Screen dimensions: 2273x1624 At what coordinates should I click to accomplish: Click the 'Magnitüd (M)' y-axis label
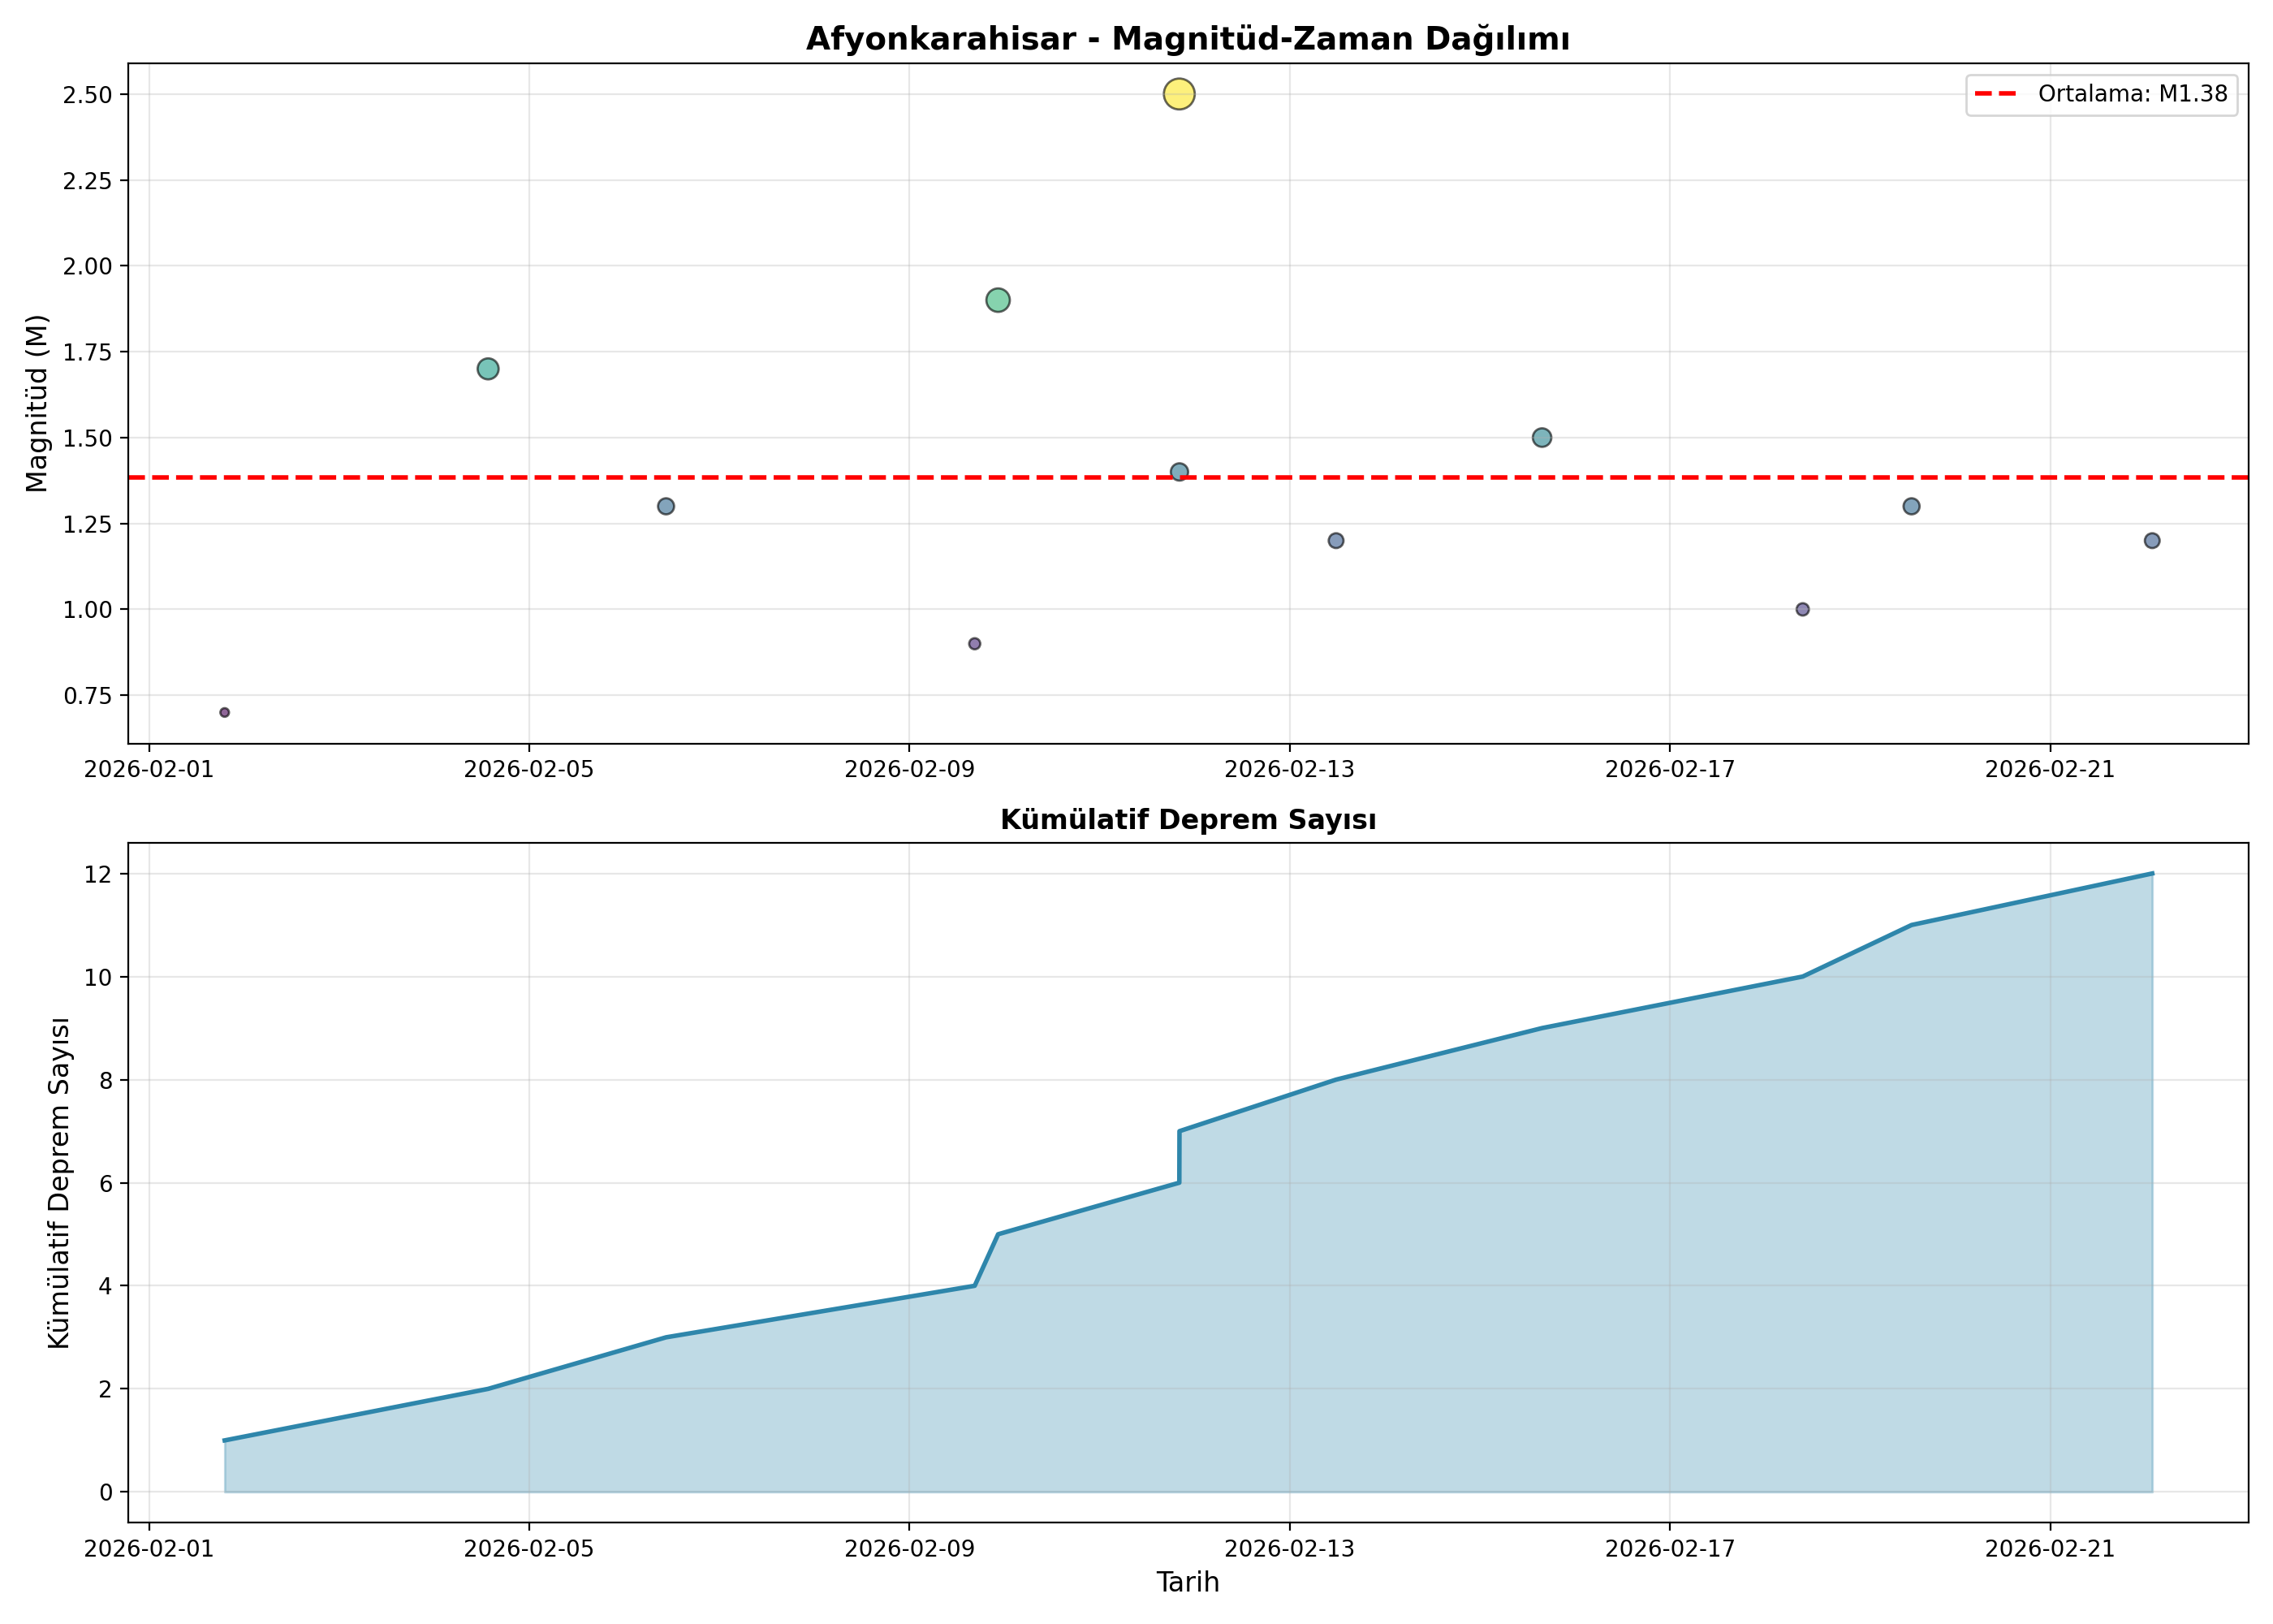tap(37, 403)
